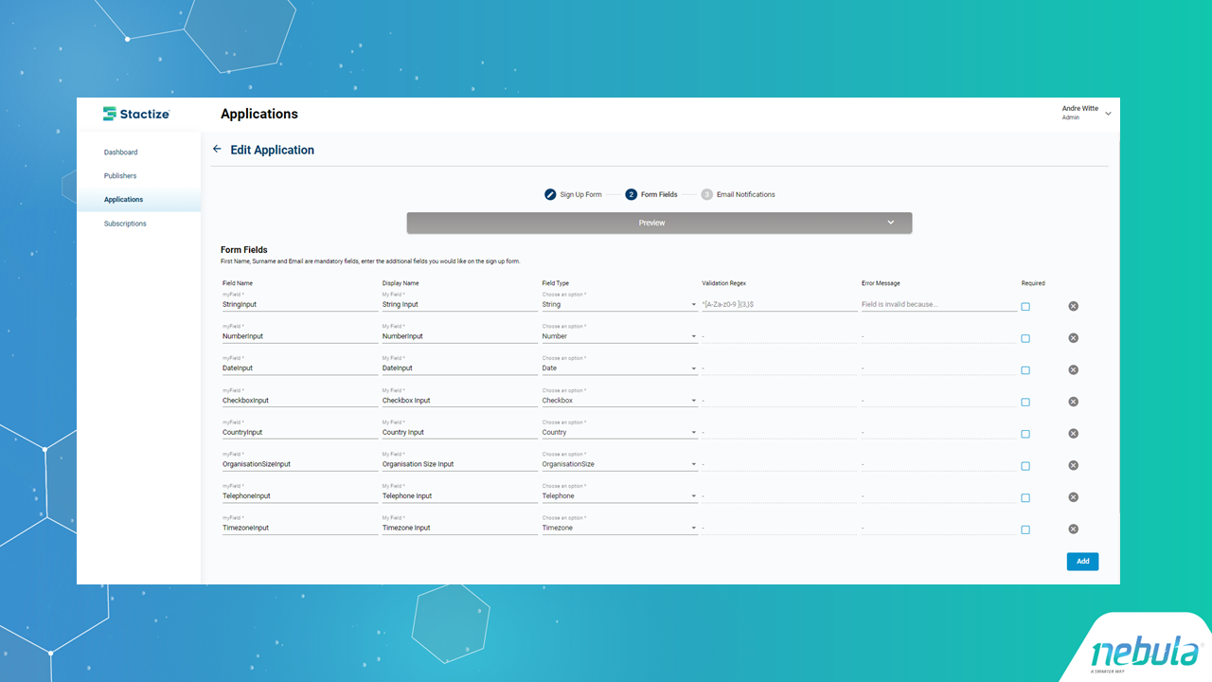The width and height of the screenshot is (1212, 682).
Task: Remove the CheckboxInput field row
Action: tap(1073, 402)
